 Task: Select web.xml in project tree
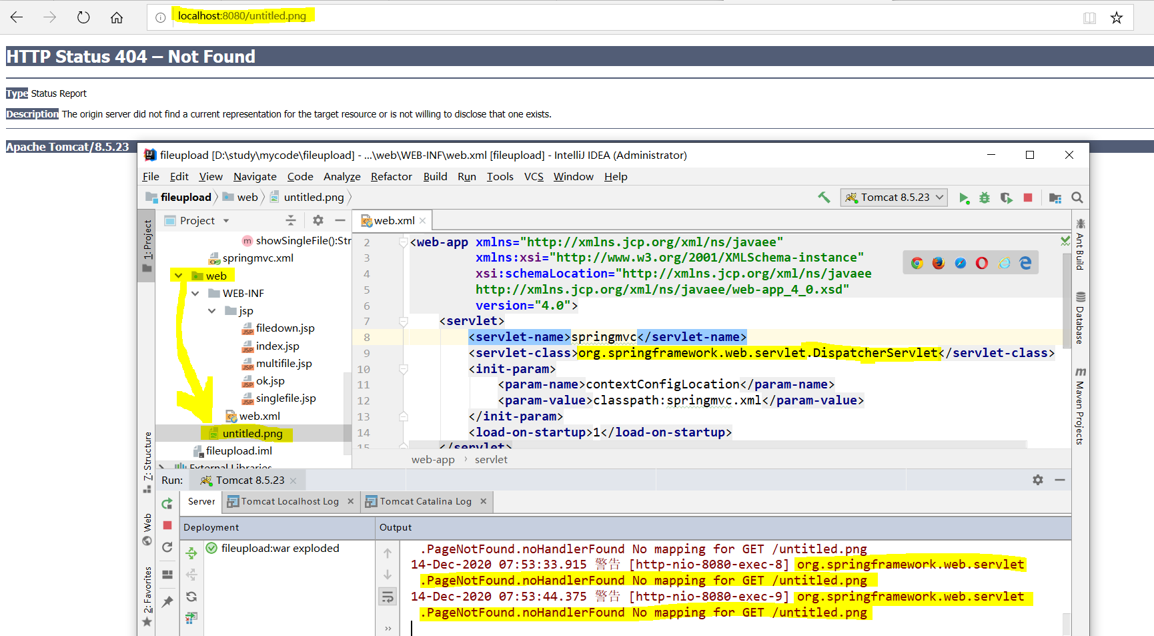259,416
